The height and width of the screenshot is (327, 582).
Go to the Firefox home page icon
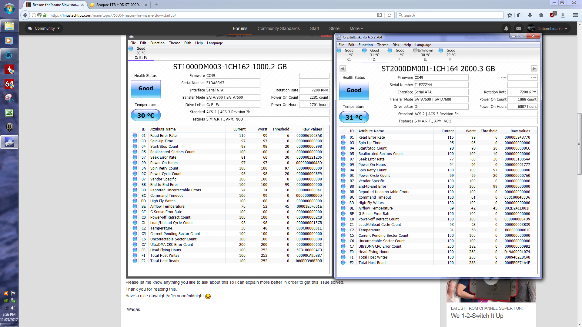pos(541,15)
